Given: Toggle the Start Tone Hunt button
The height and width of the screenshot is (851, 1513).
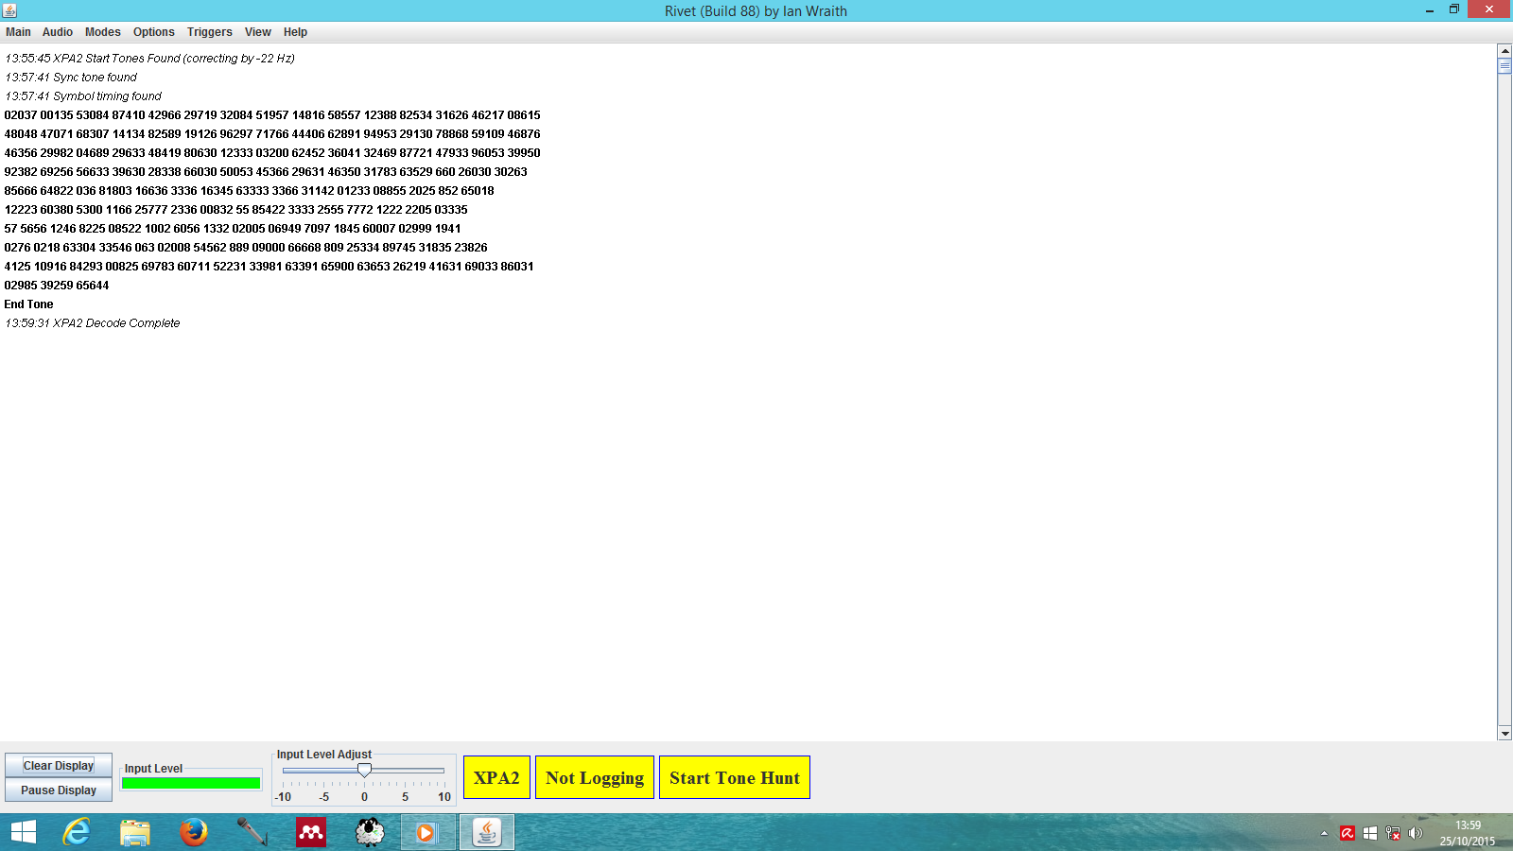Looking at the screenshot, I should (735, 777).
